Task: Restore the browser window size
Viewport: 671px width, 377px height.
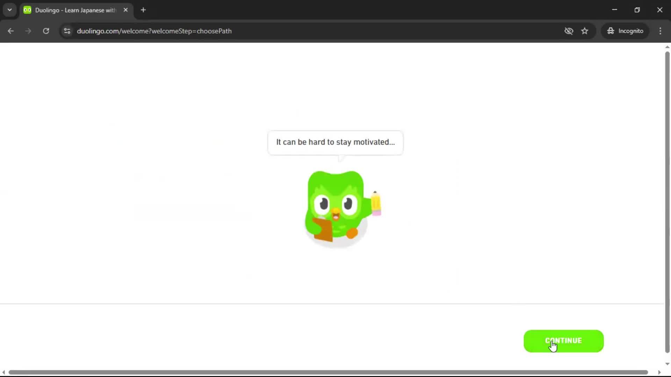Action: 637,10
